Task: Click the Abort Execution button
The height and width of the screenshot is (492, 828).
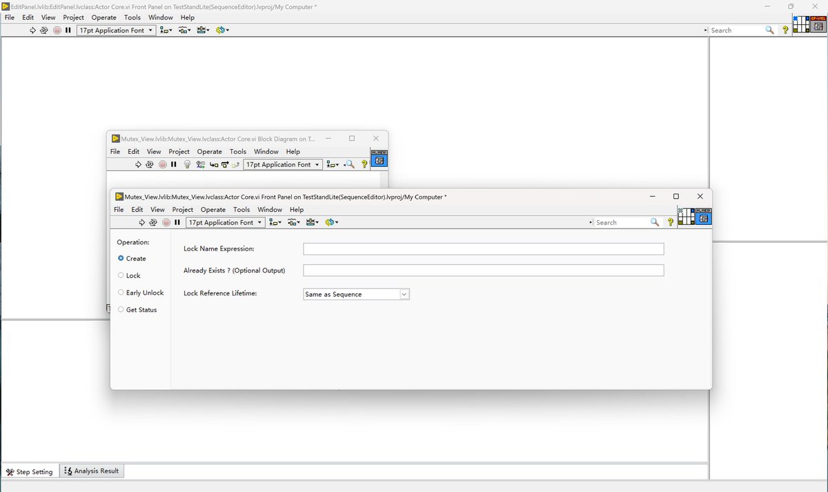Action: tap(165, 222)
